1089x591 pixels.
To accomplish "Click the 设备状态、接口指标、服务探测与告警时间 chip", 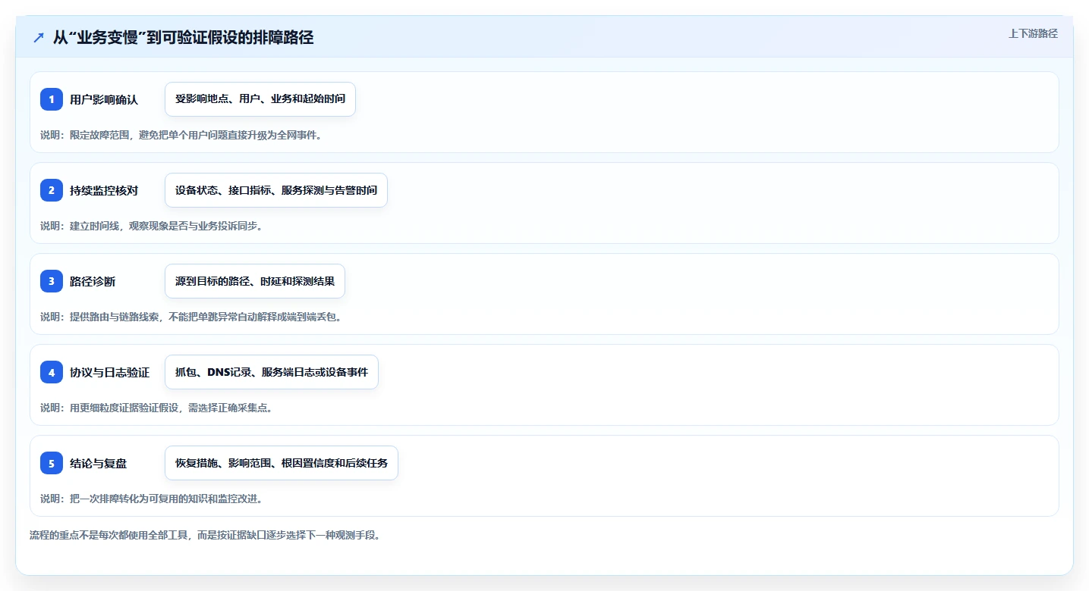I will pyautogui.click(x=276, y=190).
